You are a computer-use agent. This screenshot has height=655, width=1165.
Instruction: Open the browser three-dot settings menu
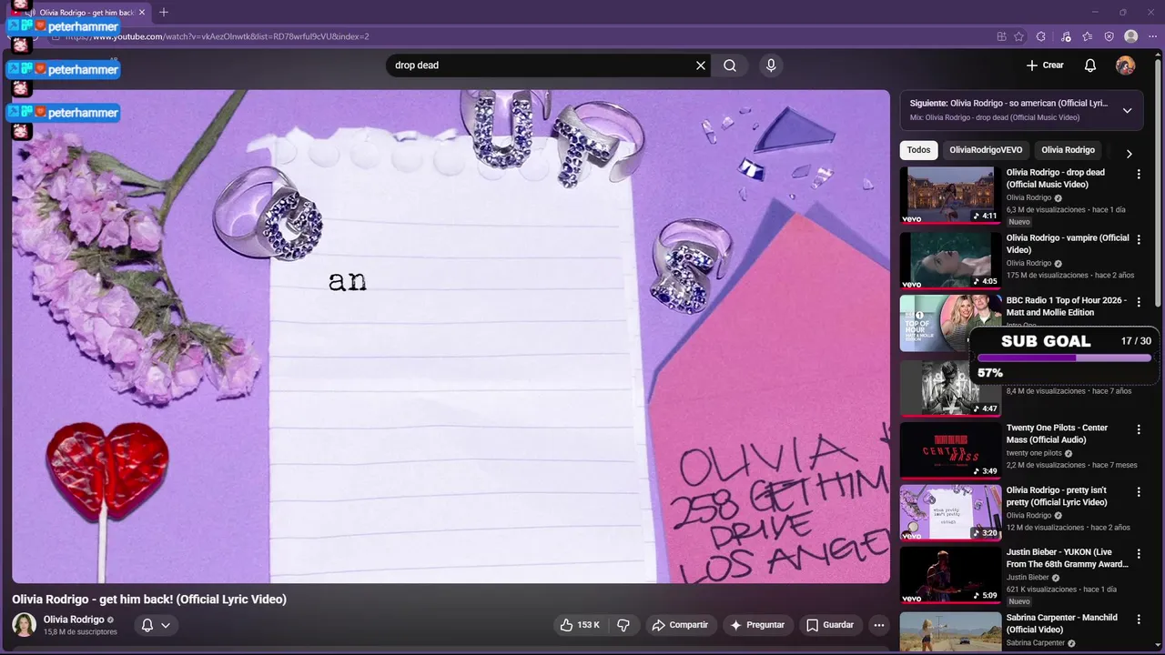(1151, 36)
